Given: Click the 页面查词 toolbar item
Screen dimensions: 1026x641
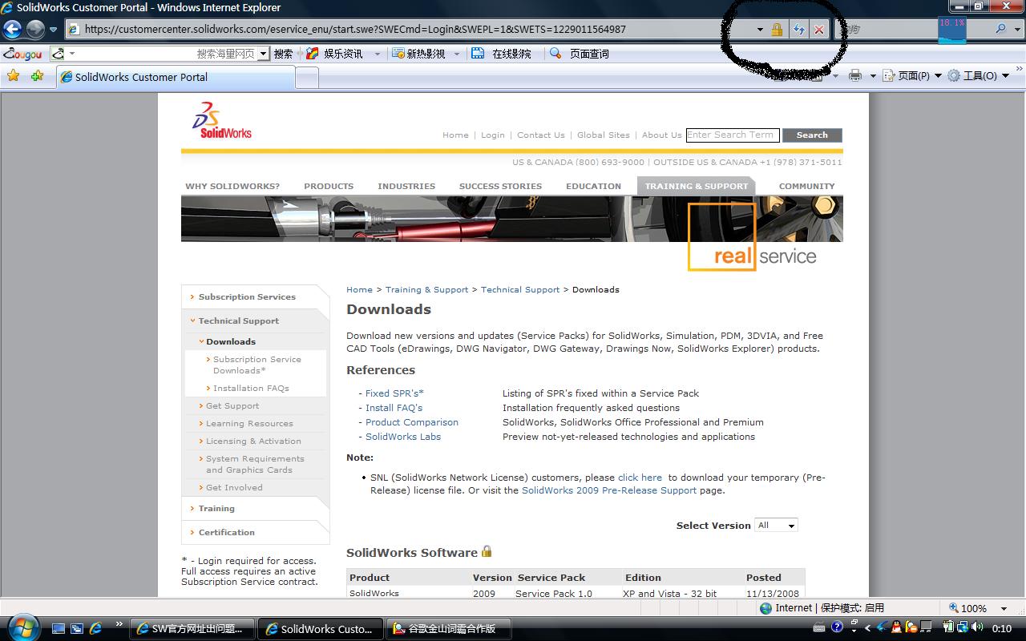Looking at the screenshot, I should click(579, 54).
